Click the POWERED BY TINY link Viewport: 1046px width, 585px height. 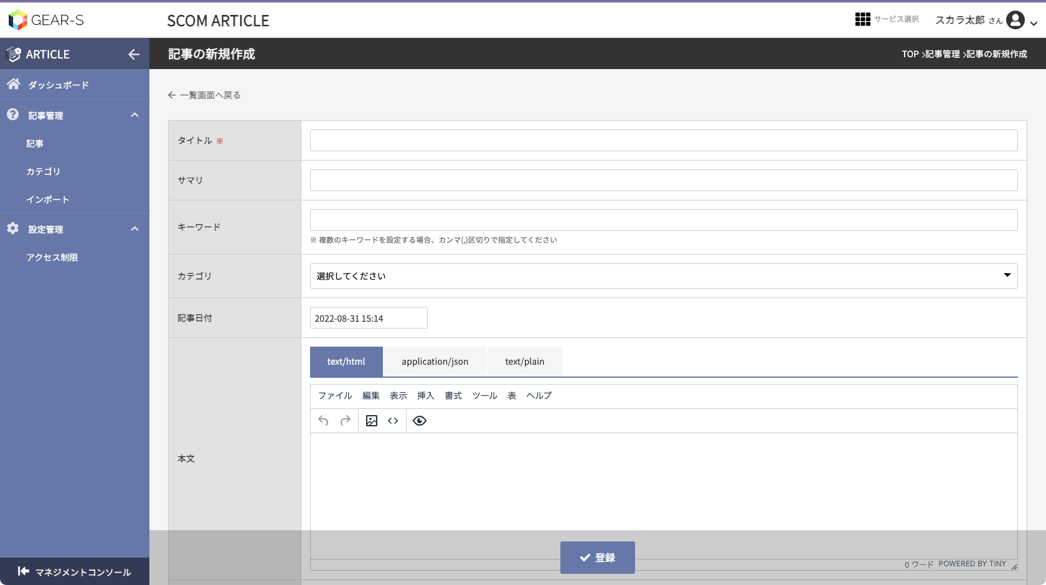(973, 564)
